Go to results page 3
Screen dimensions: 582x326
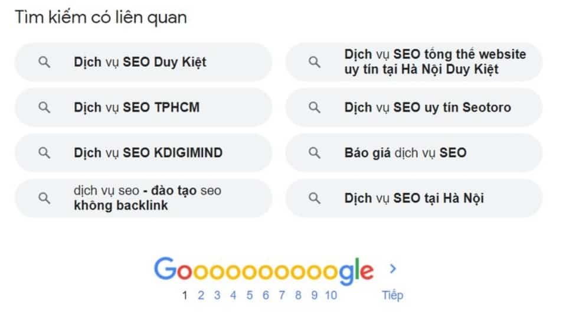pos(217,295)
